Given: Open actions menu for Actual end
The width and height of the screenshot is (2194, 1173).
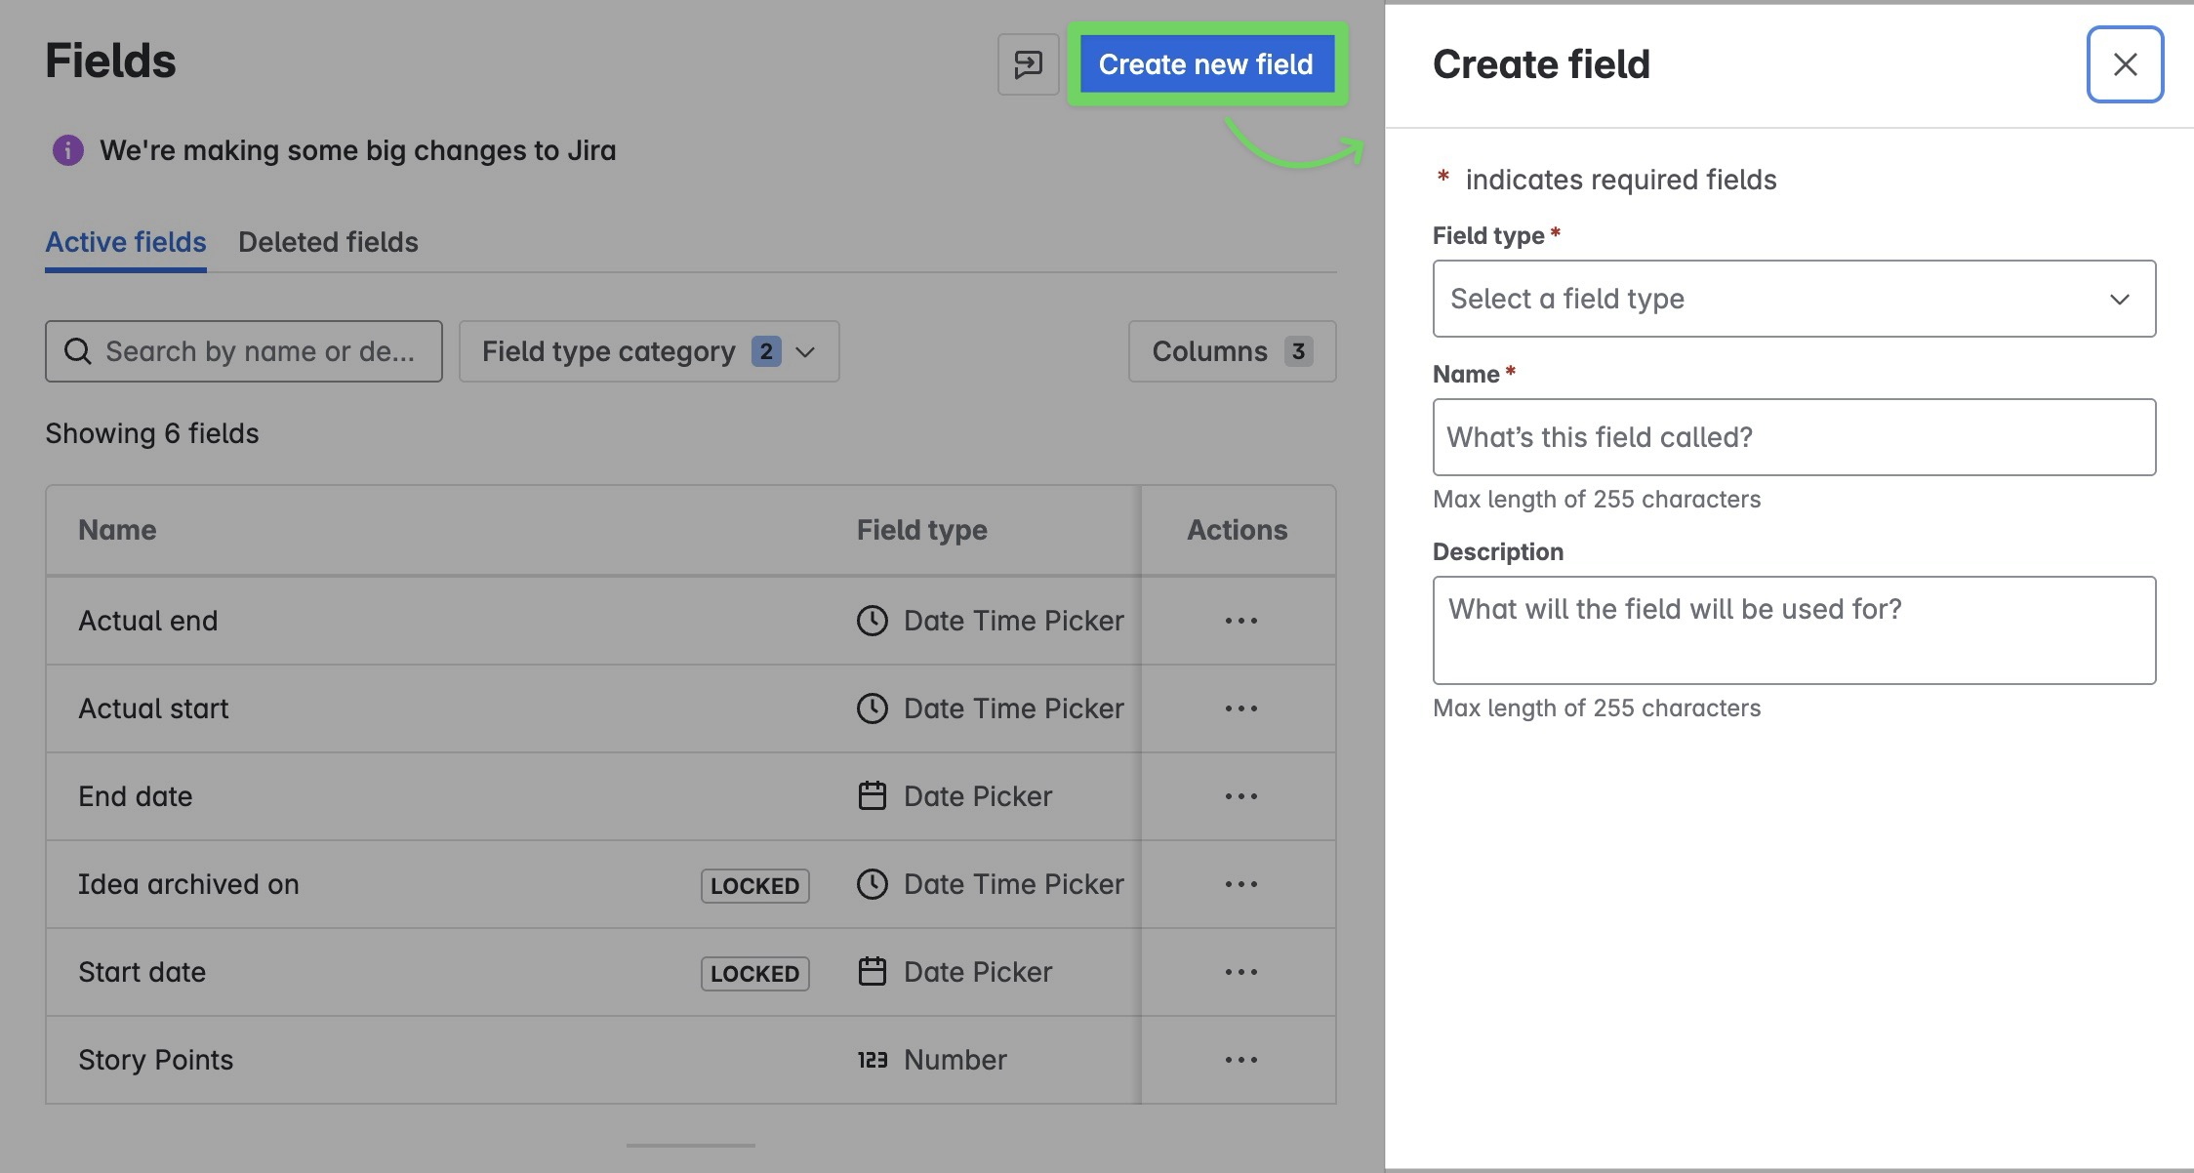Looking at the screenshot, I should pos(1240,621).
